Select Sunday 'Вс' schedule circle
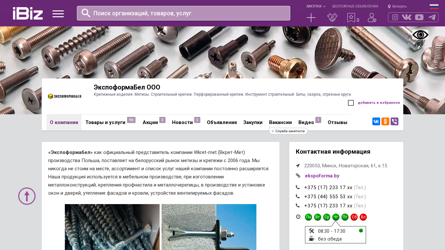Screen dimensions: 445x250 click(x=363, y=217)
